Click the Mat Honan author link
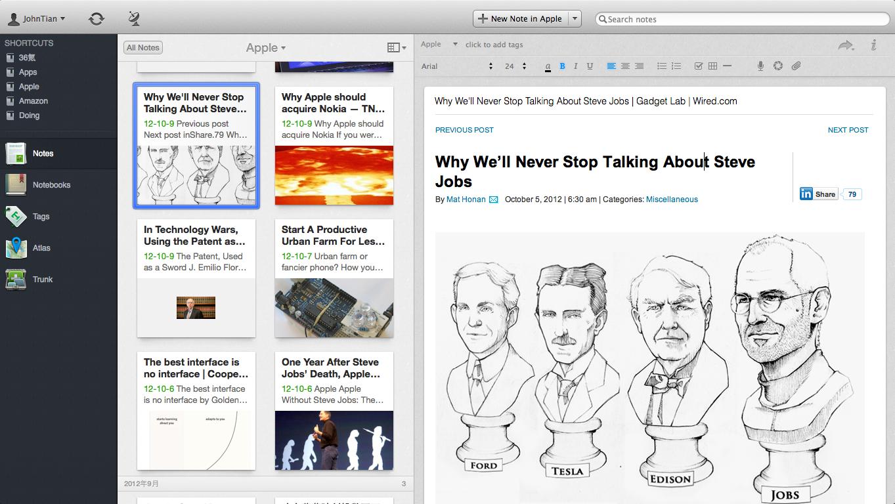This screenshot has width=895, height=504. [x=466, y=199]
